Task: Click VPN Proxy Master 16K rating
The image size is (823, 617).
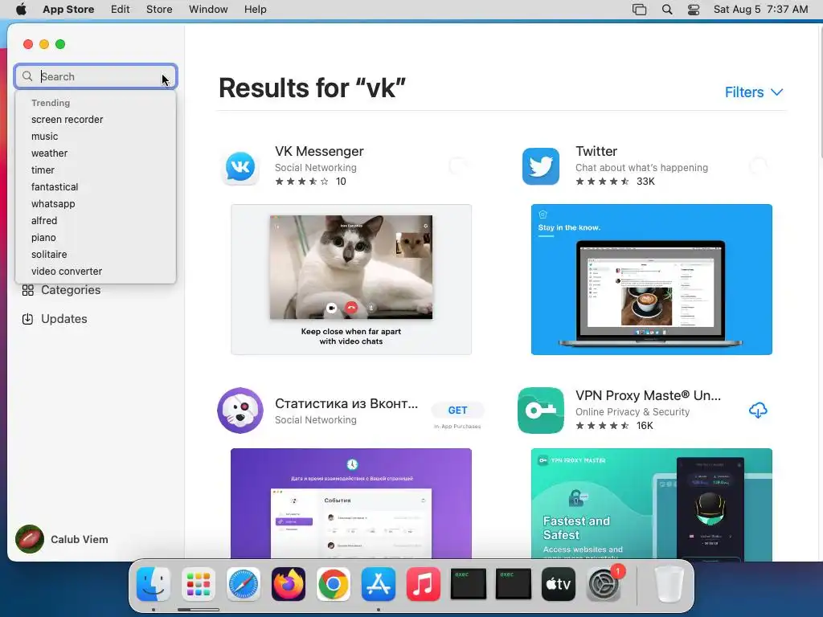Action: coord(645,426)
